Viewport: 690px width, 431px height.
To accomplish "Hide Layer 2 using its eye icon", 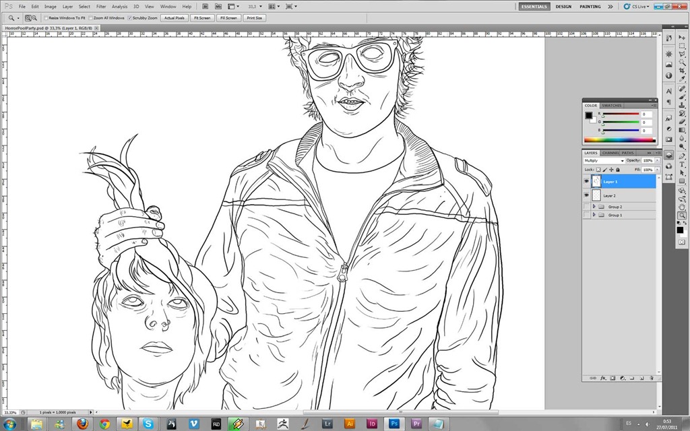I will [586, 195].
